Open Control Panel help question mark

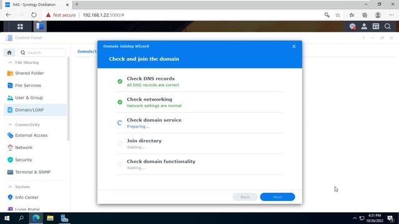point(363,38)
